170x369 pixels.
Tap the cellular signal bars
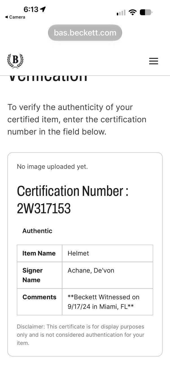[x=121, y=13]
